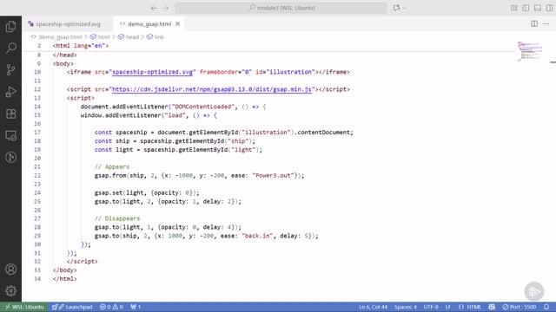Viewport: 556px width, 312px height.
Task: Toggle the Port: 5500 Live Server
Action: coord(520,307)
